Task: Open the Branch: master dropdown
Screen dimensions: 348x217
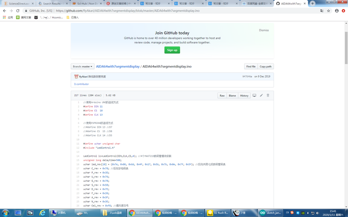Action: pyautogui.click(x=83, y=67)
